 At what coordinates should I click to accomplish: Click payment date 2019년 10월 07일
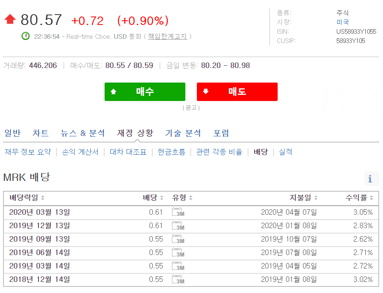click(289, 239)
